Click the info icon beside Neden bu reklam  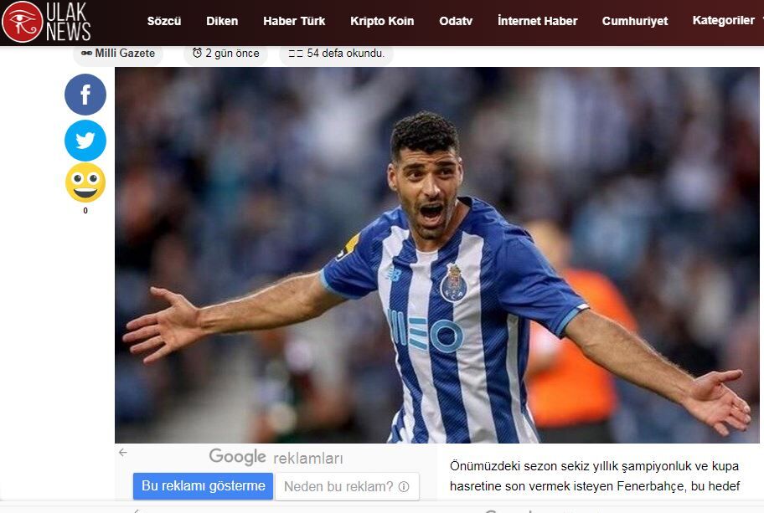(404, 487)
